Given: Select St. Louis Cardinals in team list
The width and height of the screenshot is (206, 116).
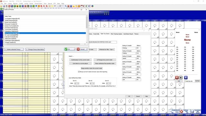Looking at the screenshot, I should click(x=45, y=35).
